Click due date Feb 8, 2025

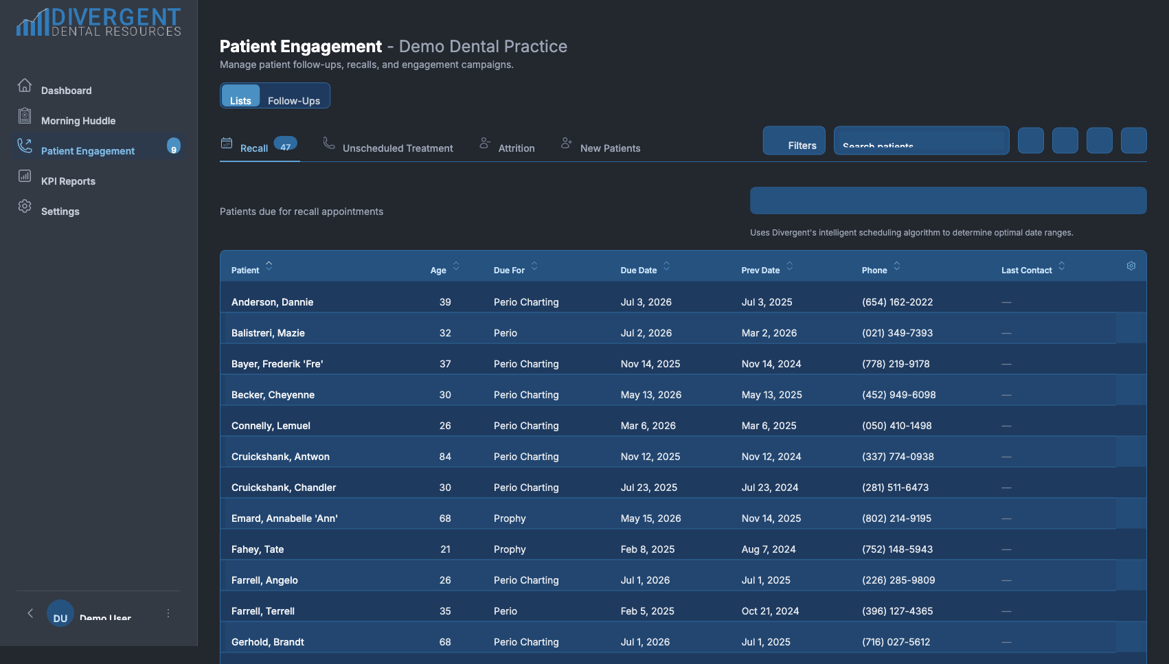648,549
